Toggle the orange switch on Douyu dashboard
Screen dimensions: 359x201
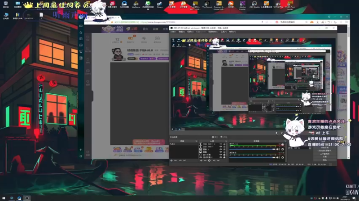[131, 38]
